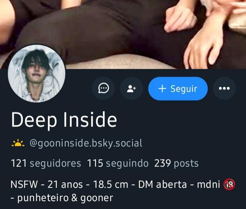Open the circular profile avatar photo
This screenshot has width=246, height=209.
[37, 73]
